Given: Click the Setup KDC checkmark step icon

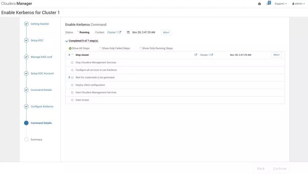Looking at the screenshot, I should click(x=26, y=40).
